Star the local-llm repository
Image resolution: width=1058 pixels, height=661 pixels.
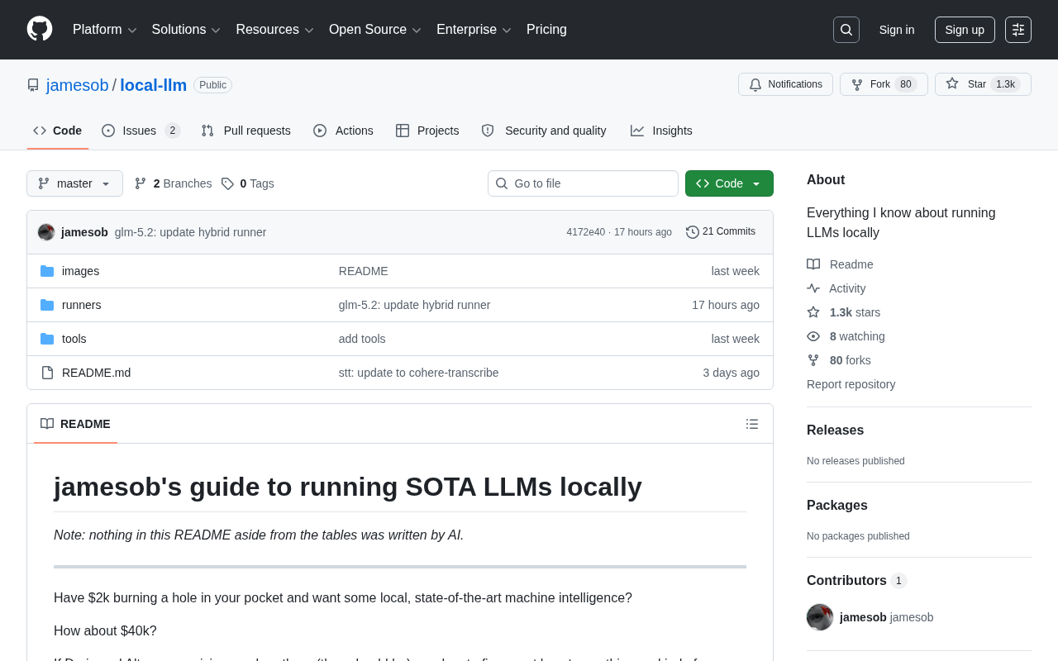click(983, 84)
